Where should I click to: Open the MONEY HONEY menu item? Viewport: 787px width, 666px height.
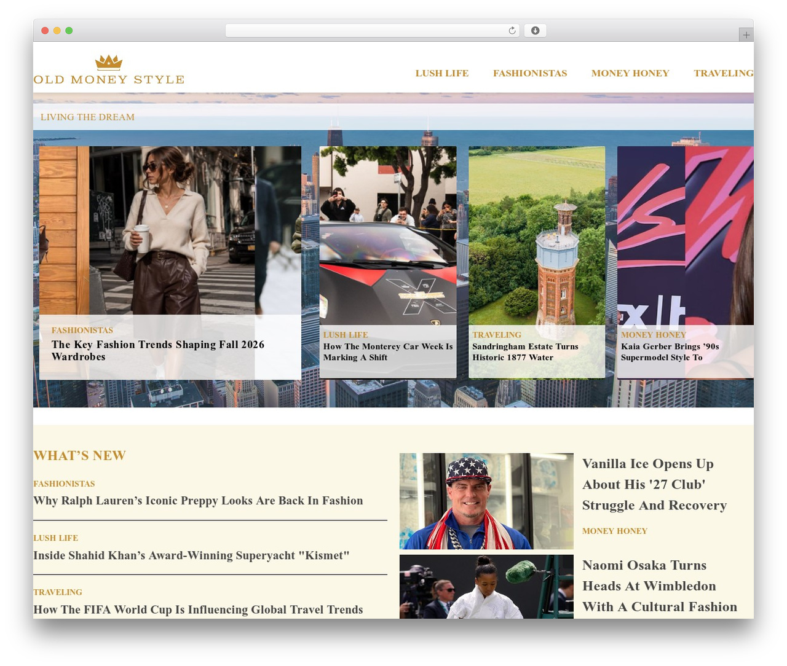tap(630, 73)
